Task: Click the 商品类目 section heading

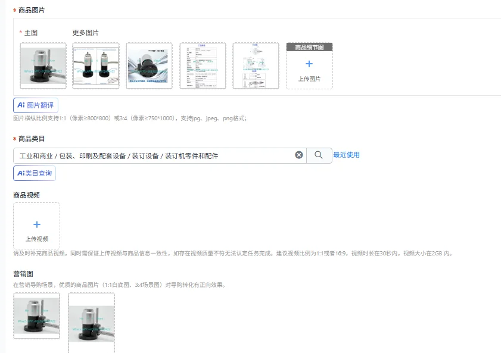Action: [32, 139]
